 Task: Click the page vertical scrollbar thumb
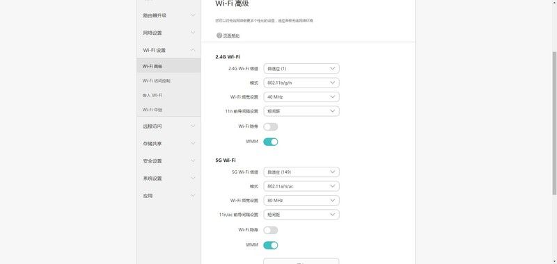pos(554,122)
